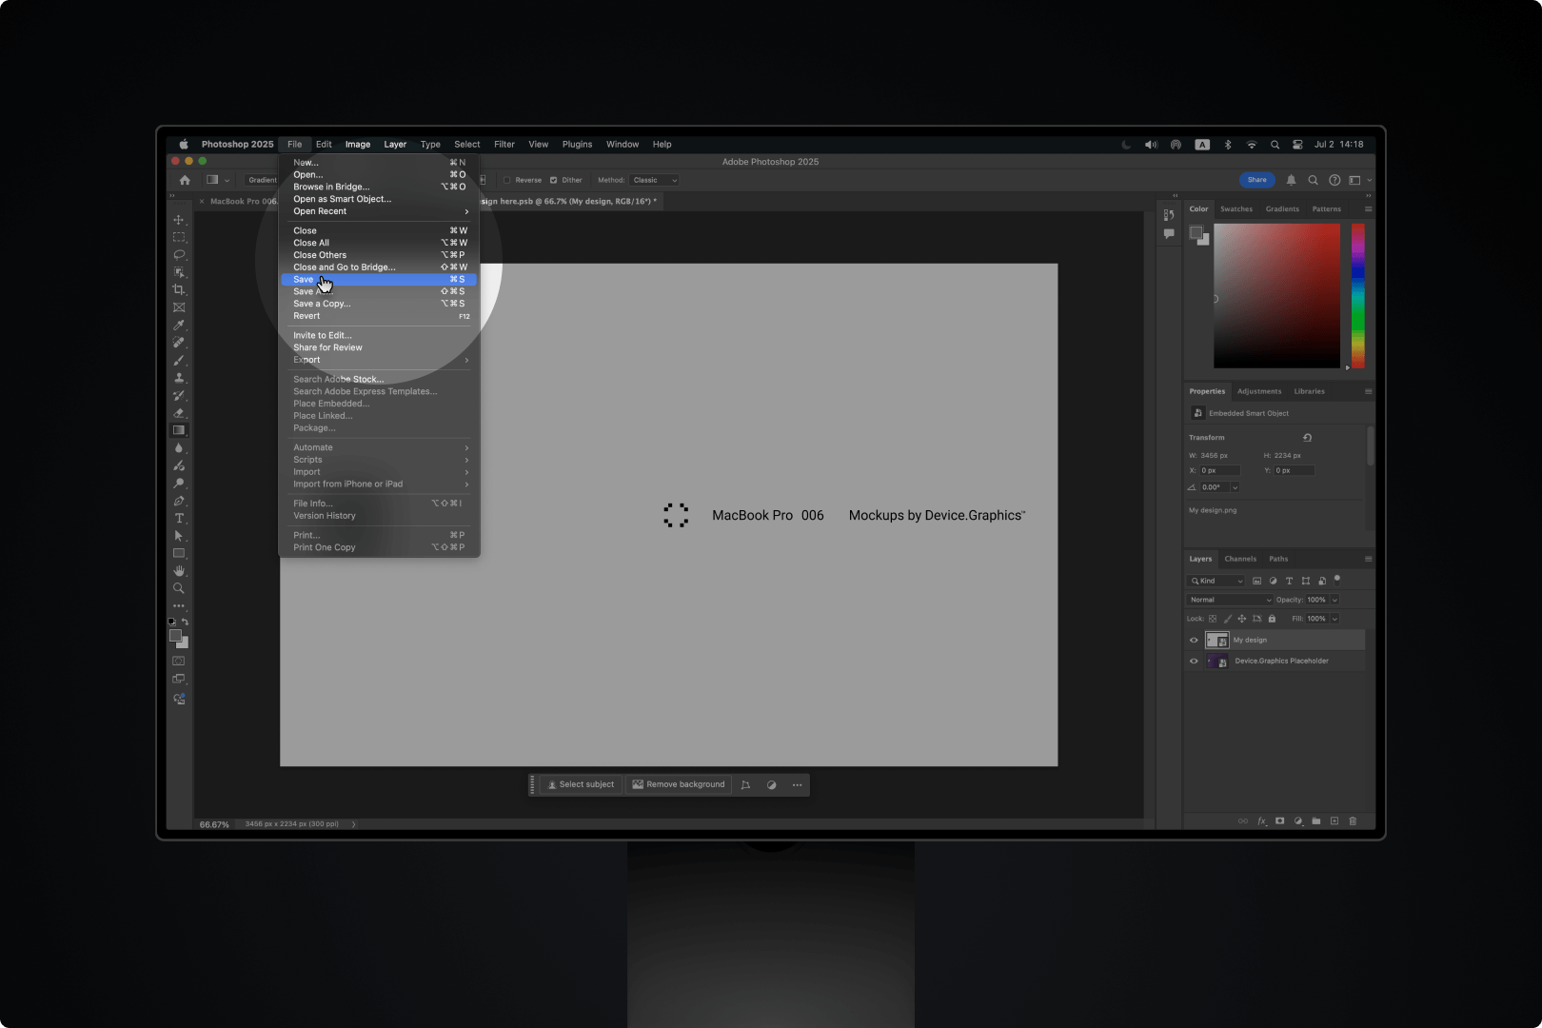This screenshot has width=1542, height=1028.
Task: Select the Healing Brush tool
Action: pyautogui.click(x=179, y=343)
